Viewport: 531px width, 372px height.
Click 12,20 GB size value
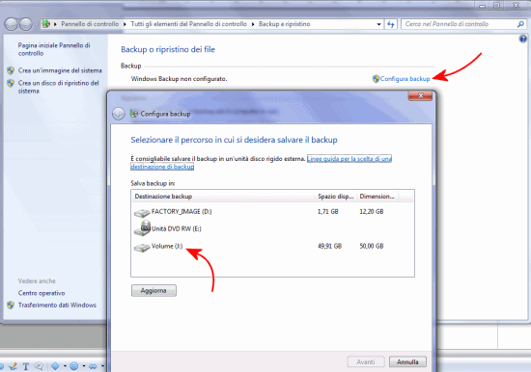[x=372, y=212]
